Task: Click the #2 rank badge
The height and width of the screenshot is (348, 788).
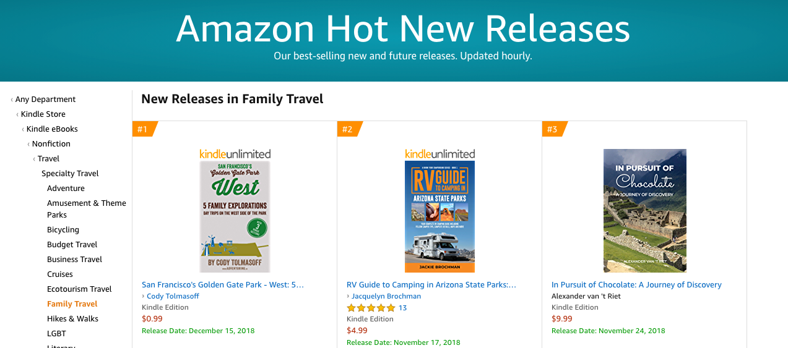Action: point(348,129)
